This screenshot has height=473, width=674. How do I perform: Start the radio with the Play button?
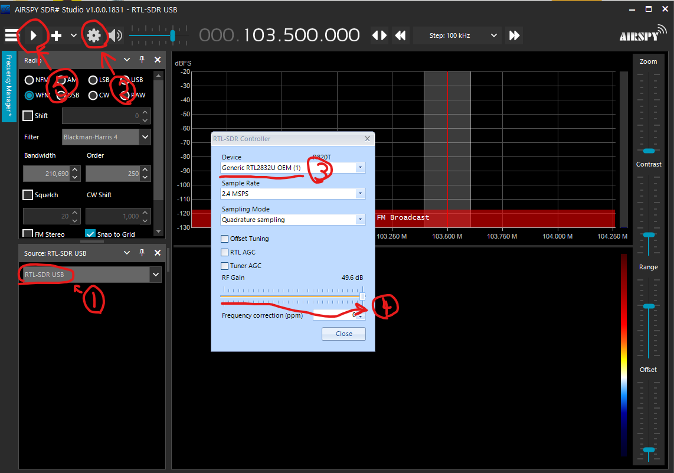(x=34, y=35)
